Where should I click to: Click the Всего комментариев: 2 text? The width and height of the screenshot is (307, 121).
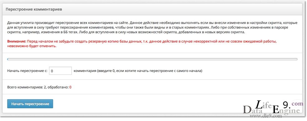point(27,87)
